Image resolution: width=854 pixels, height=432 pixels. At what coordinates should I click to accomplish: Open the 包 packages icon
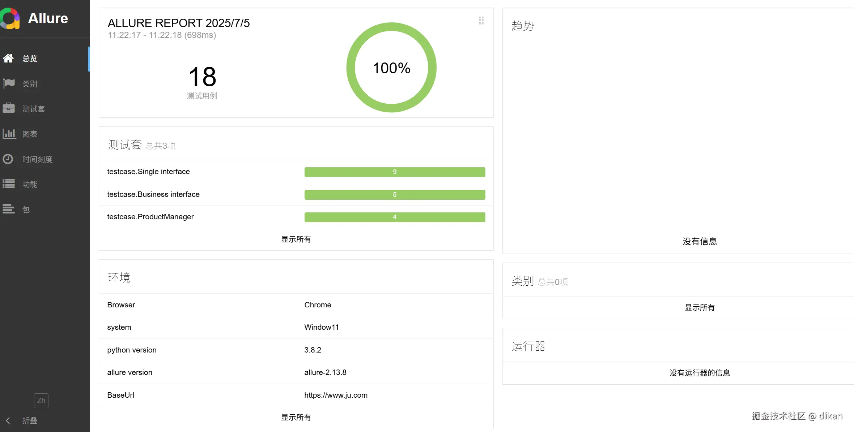(x=9, y=209)
